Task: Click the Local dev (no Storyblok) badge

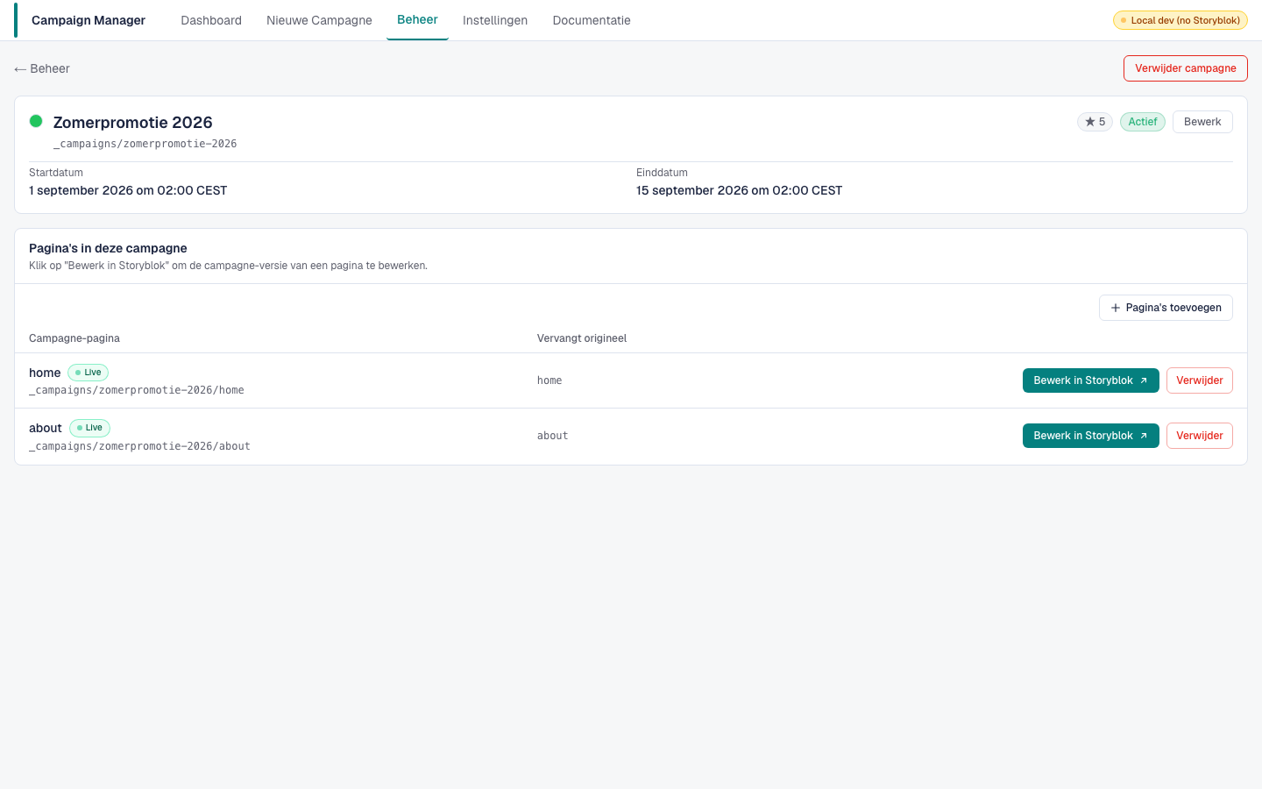Action: [1180, 20]
